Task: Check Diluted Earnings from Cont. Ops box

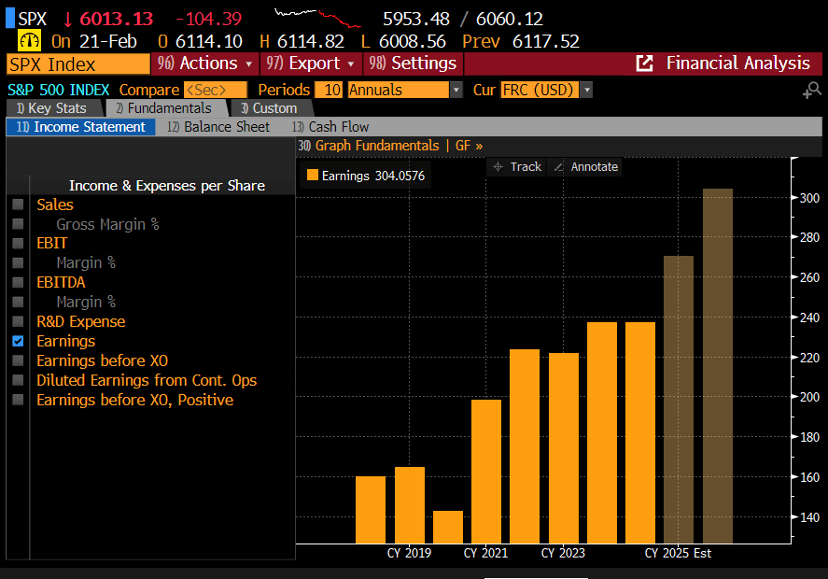Action: pyautogui.click(x=18, y=380)
